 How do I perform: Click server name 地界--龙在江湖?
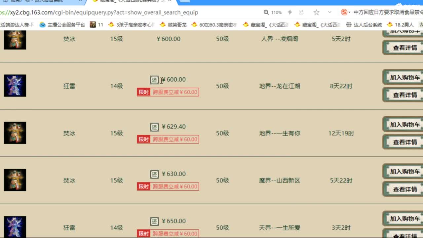point(280,86)
